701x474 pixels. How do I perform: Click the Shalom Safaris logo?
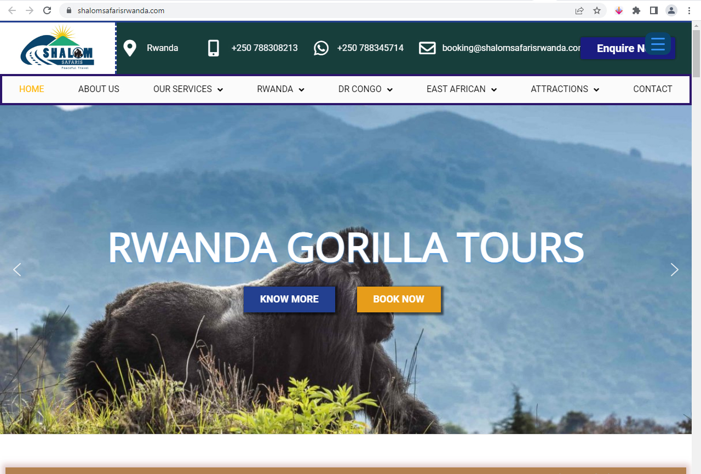tap(58, 48)
